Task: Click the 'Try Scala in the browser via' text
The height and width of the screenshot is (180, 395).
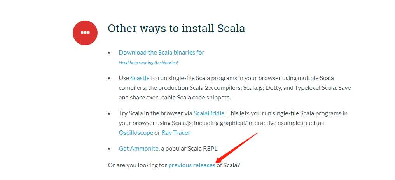Action: pyautogui.click(x=156, y=113)
